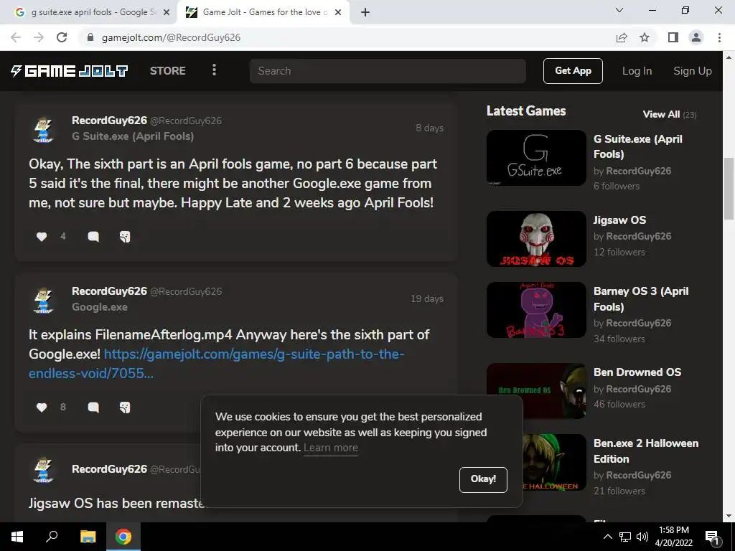Click the page vertical scrollbar thumb
Viewport: 735px width, 551px height.
pos(729,189)
